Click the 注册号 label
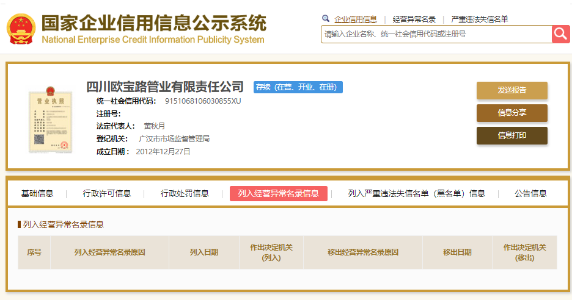Viewport: 572px width, 300px height. pyautogui.click(x=108, y=113)
